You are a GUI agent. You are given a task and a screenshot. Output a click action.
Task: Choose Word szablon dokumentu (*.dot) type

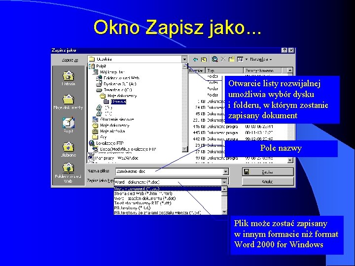(168, 199)
